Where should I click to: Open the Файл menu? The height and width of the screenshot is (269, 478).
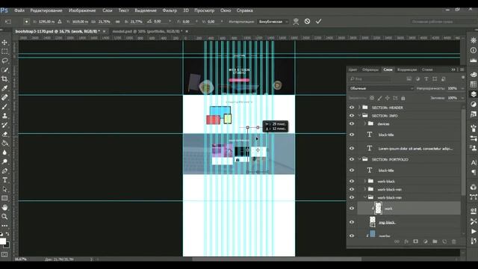click(19, 10)
